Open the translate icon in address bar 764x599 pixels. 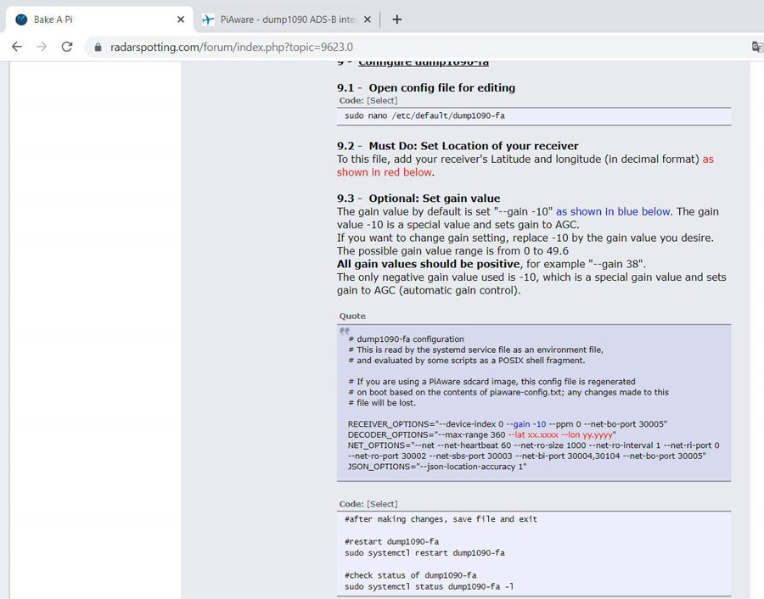pyautogui.click(x=757, y=47)
